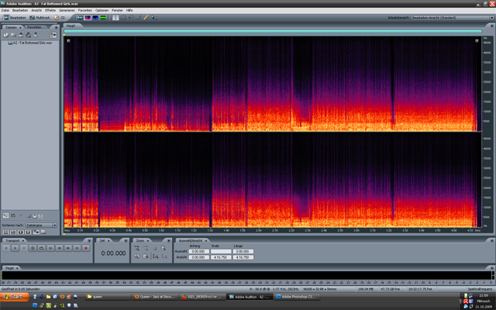This screenshot has width=496, height=310.
Task: Open the Bearbeiten menu
Action: tap(20, 10)
